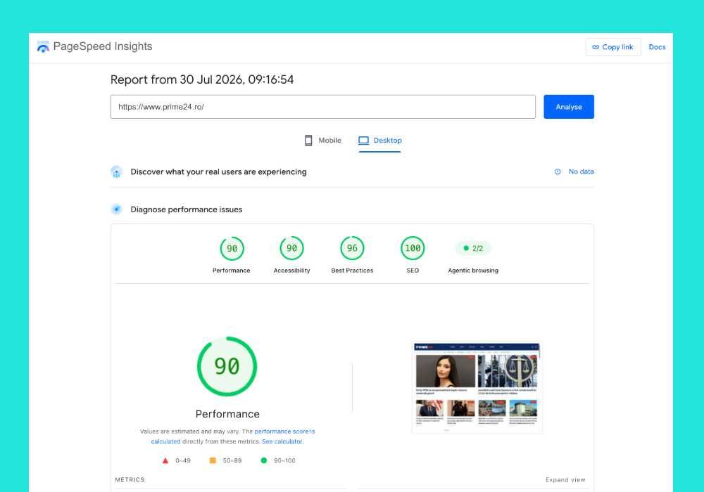Screen dimensions: 704x492
Task: Click the mobile phone icon
Action: [308, 141]
